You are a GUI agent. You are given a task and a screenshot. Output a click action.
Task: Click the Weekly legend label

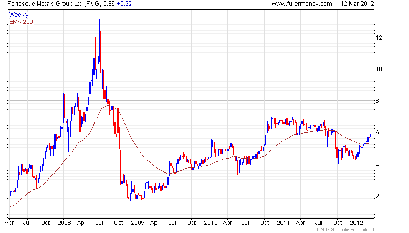pos(19,15)
